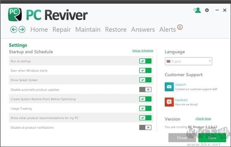Click the Support link
The height and width of the screenshot is (147, 231).
[x=181, y=84]
